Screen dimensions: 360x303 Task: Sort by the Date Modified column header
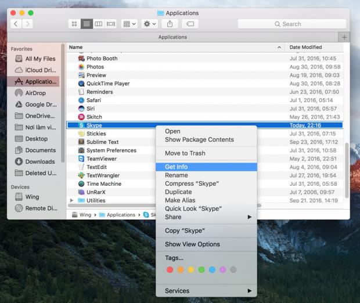tap(305, 47)
